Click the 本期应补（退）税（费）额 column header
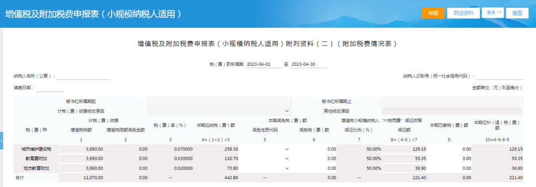Viewport: 536px width, 187px height. click(497, 125)
